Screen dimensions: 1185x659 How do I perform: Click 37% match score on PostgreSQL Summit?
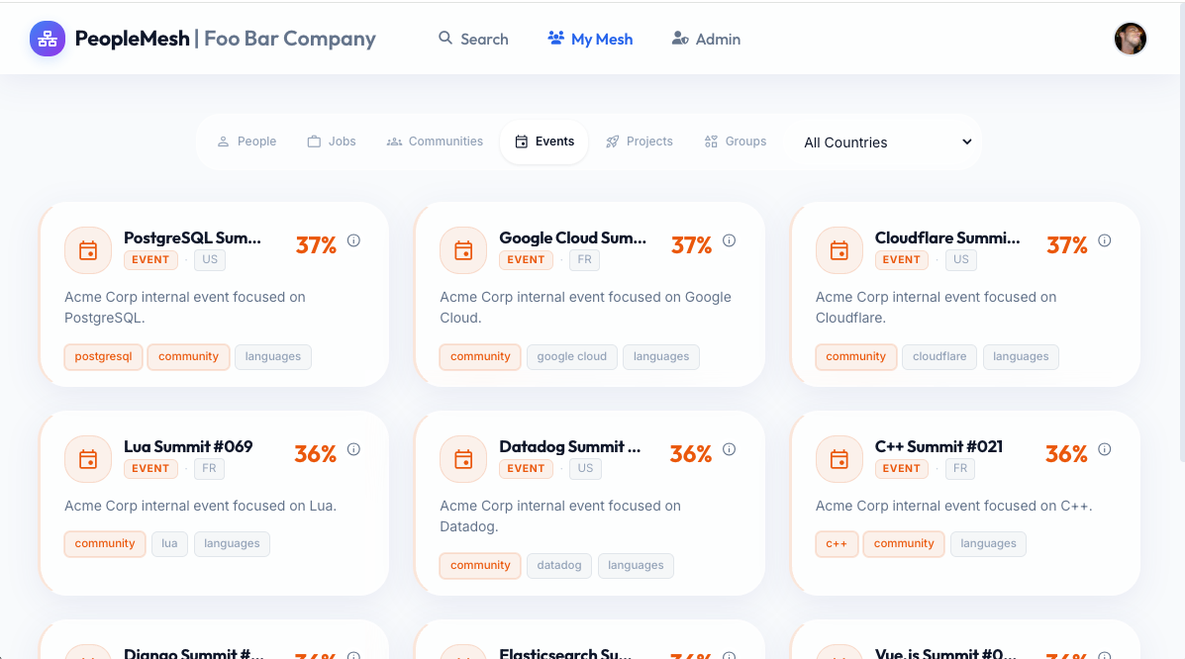point(316,245)
